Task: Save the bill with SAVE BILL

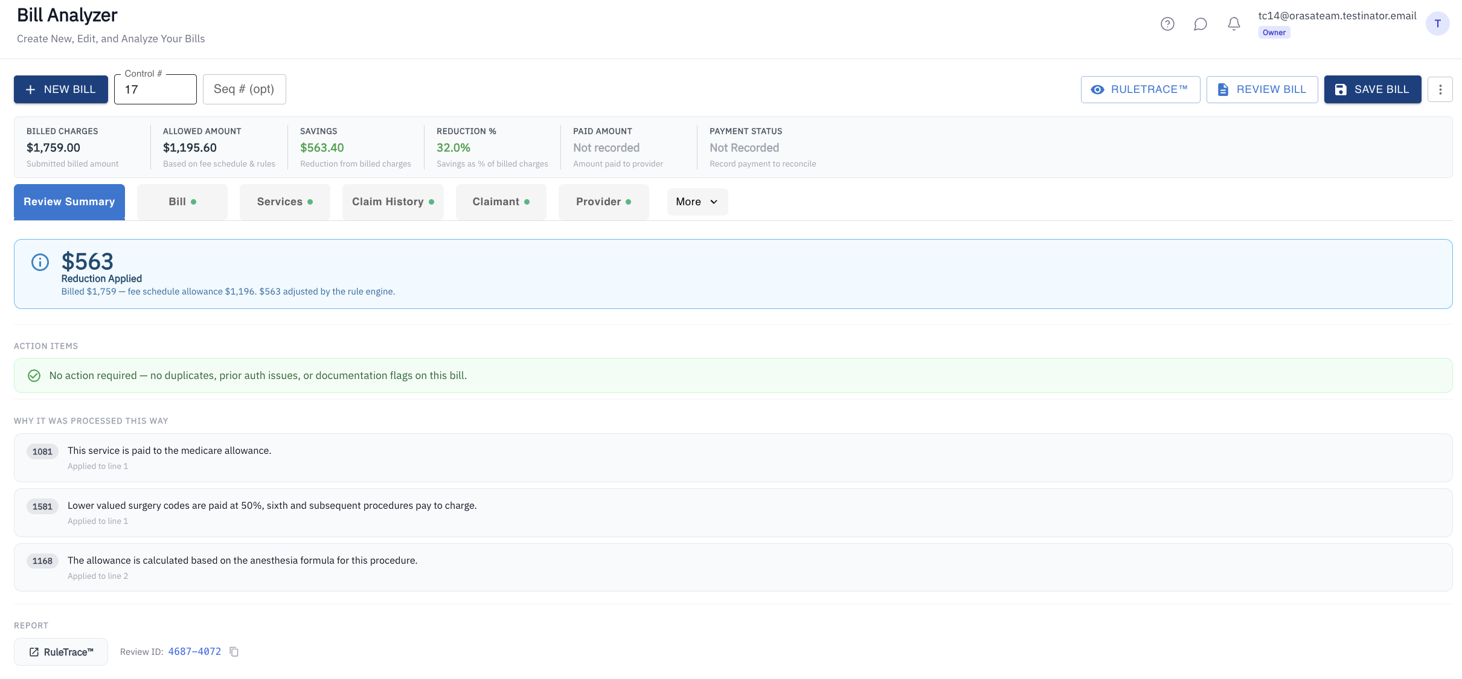Action: click(x=1373, y=89)
